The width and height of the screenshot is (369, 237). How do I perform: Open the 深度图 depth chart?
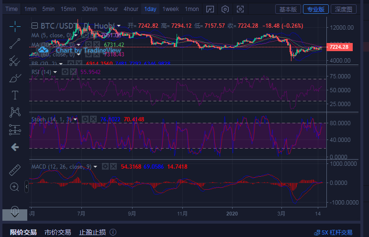click(344, 10)
